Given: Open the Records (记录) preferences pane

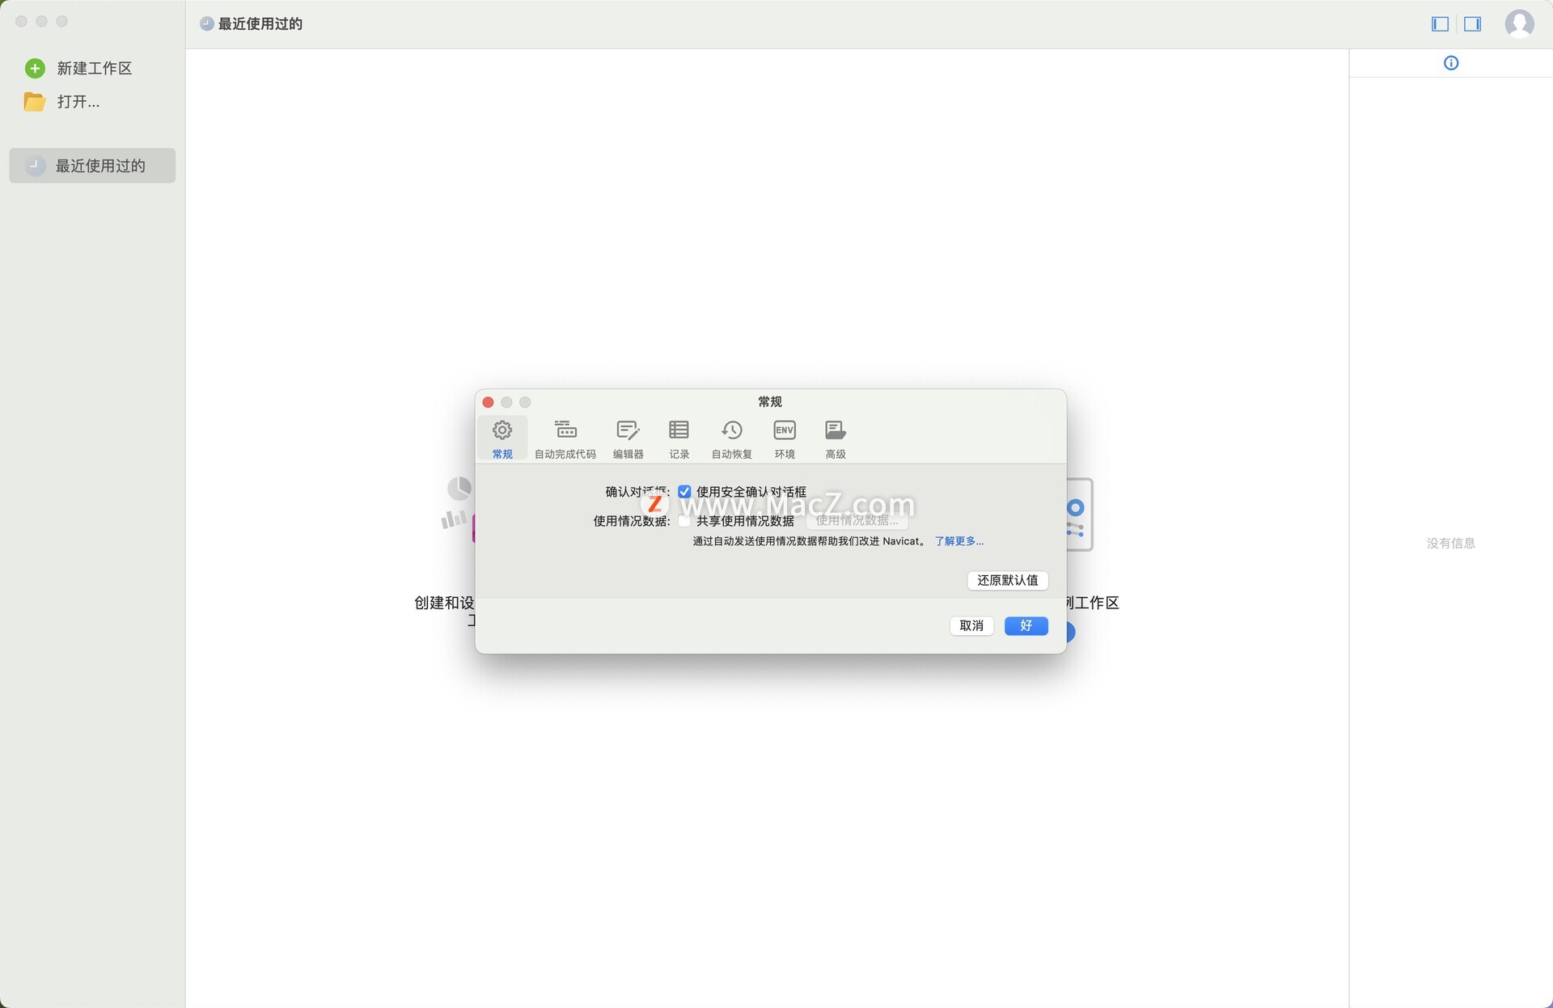Looking at the screenshot, I should 679,438.
